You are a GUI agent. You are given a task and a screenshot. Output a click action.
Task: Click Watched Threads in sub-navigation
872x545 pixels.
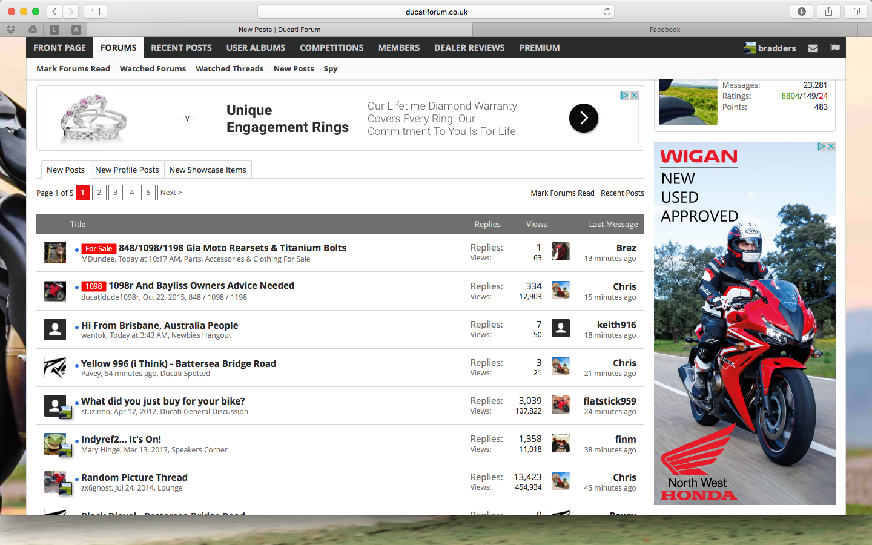tap(230, 68)
